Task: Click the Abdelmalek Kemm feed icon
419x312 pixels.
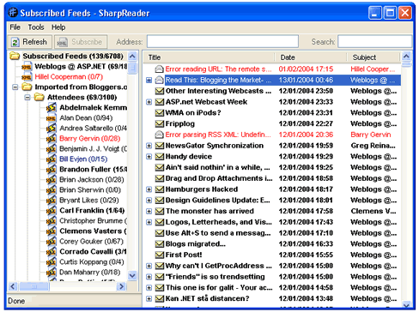Action: pyautogui.click(x=52, y=108)
